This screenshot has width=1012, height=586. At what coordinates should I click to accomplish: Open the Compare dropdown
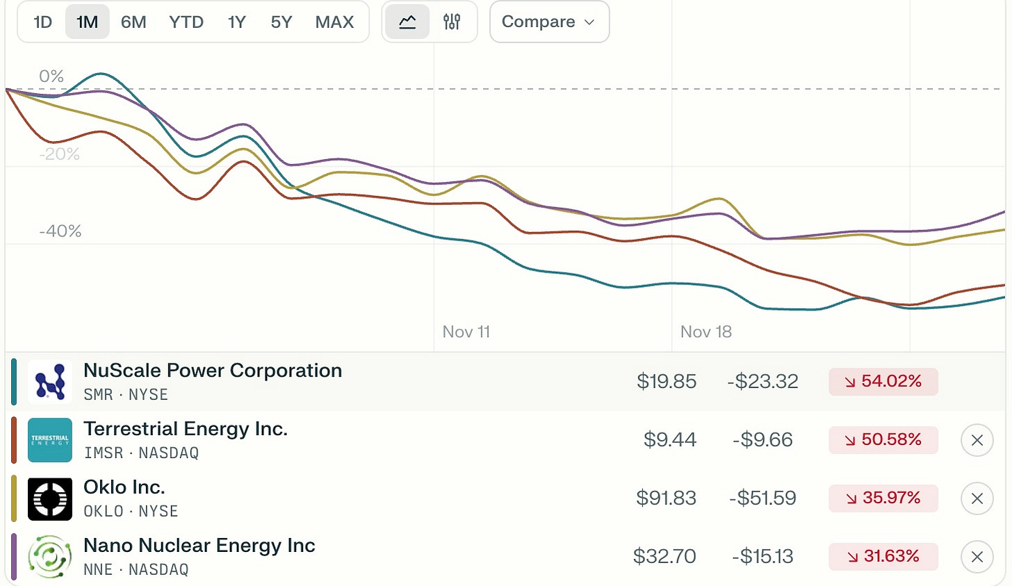549,22
